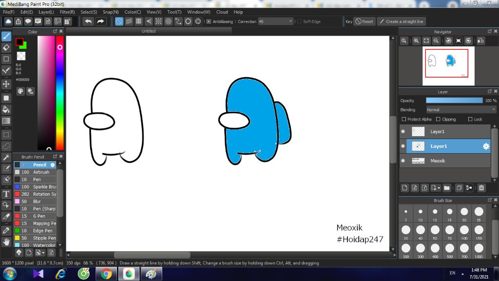Hide the selected blue Layer1
The image size is (499, 281).
coord(403,146)
